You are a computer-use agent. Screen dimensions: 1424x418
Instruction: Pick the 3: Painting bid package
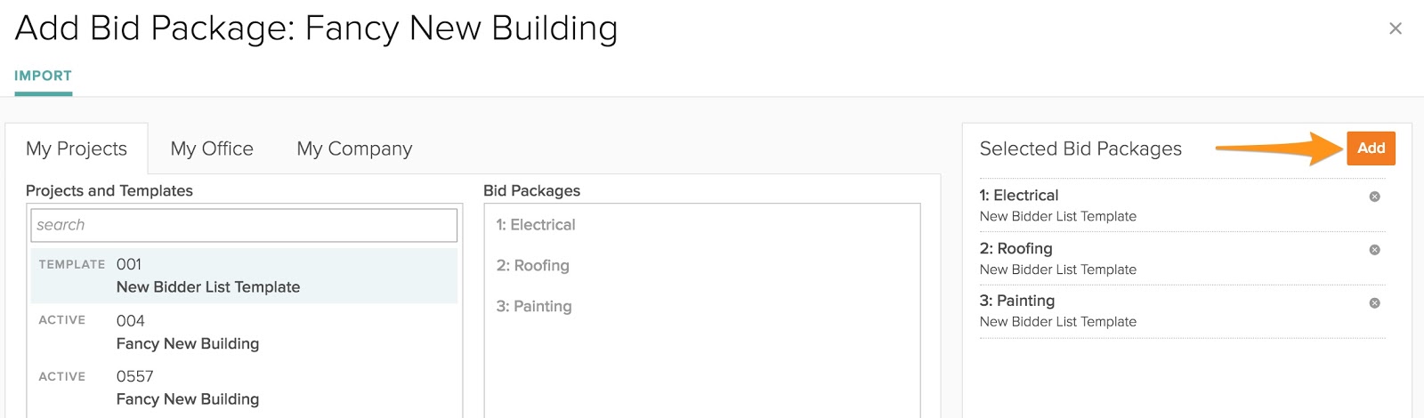click(534, 306)
